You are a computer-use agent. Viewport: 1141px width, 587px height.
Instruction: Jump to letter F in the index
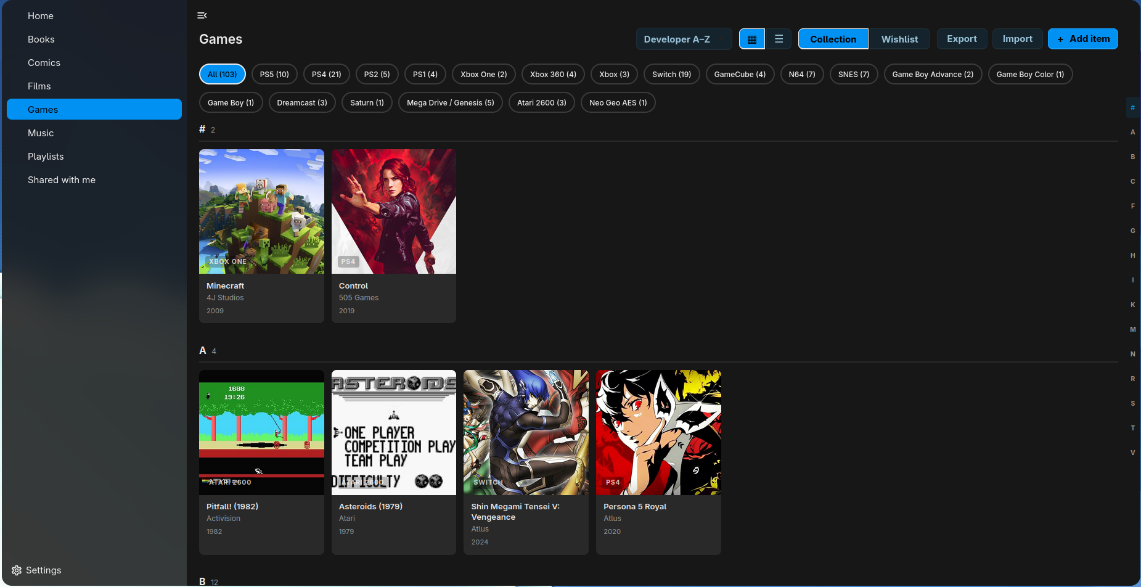click(1132, 206)
